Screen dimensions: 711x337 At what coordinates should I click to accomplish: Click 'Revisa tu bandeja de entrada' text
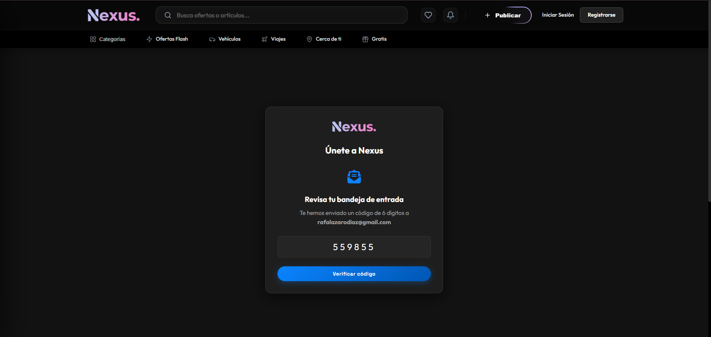pos(354,200)
